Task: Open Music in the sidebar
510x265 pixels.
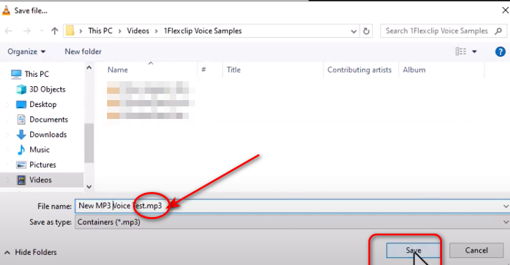Action: (40, 150)
